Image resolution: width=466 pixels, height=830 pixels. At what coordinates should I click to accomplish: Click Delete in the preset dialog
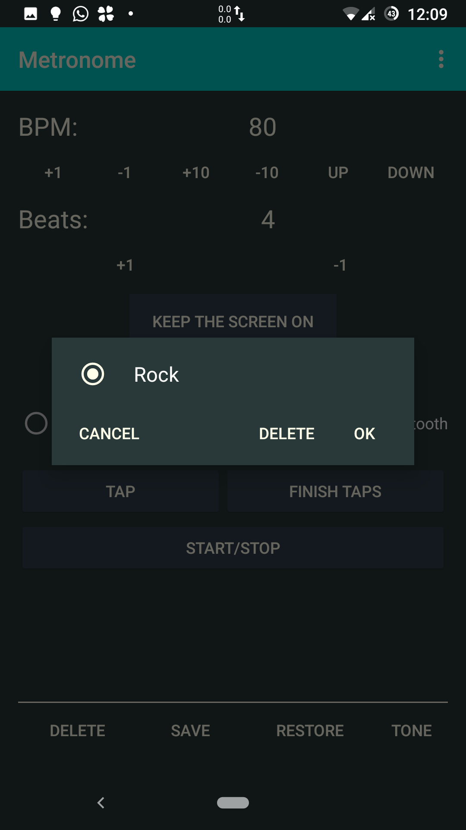[287, 434]
